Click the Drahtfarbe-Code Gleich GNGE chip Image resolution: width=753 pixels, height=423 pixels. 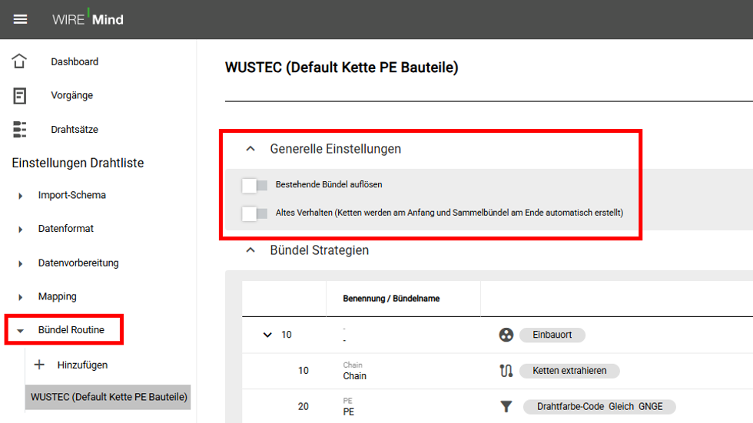599,407
